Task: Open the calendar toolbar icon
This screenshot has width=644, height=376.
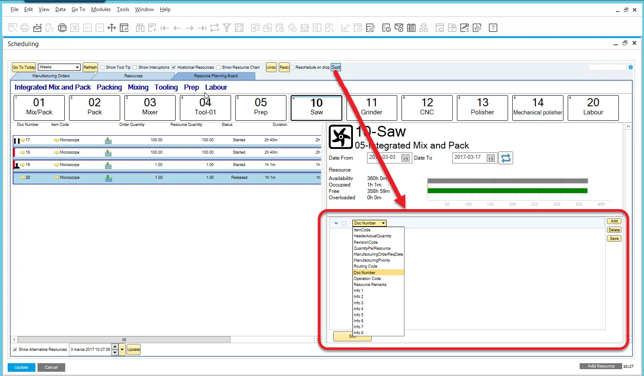Action: click(x=411, y=28)
